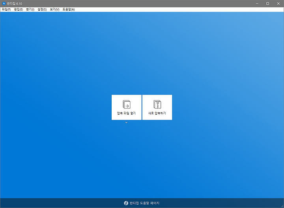Viewport: 284px width, 208px height.
Task: Open the 도움말(A) menu
Action: tap(69, 9)
